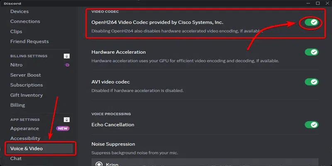
Task: Open Friend Requests settings
Action: [29, 41]
